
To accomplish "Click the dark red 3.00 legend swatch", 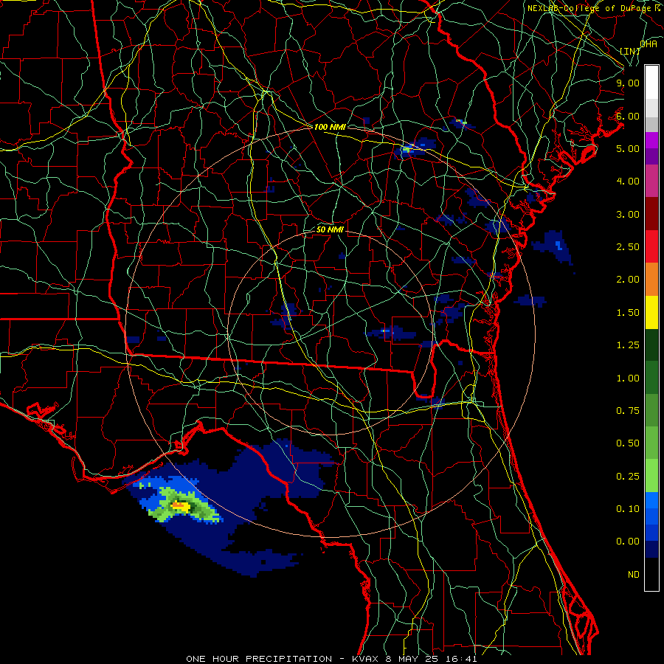I will (651, 214).
